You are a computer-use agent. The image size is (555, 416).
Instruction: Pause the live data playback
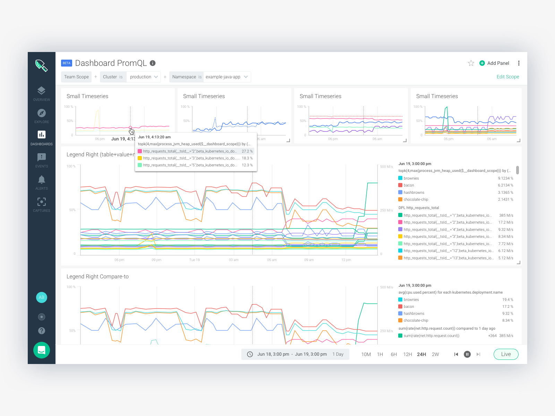[x=467, y=354]
